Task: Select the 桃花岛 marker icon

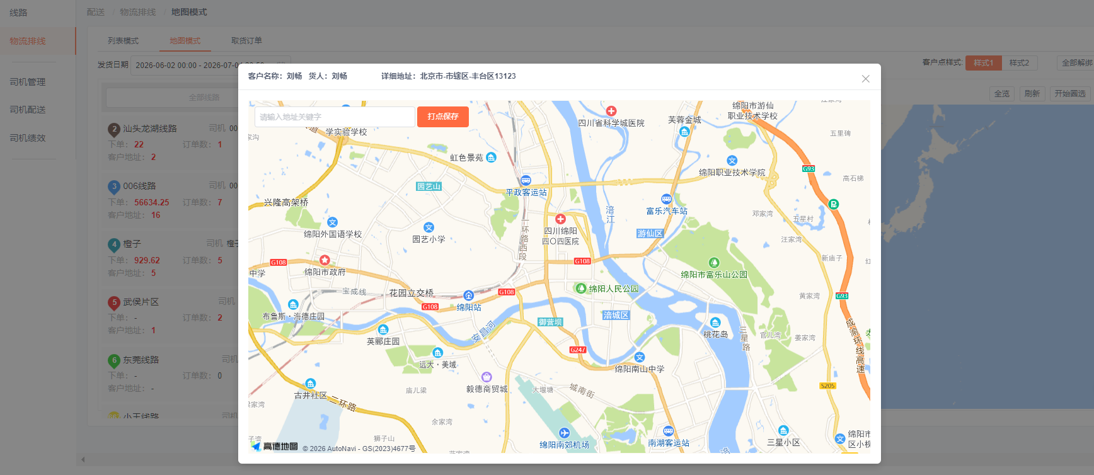Action: pos(715,323)
